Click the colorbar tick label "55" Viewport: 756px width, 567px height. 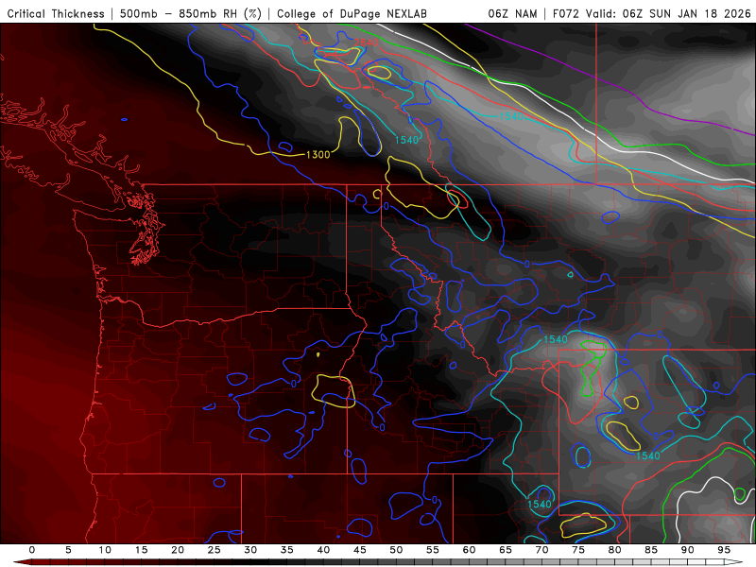click(x=433, y=550)
